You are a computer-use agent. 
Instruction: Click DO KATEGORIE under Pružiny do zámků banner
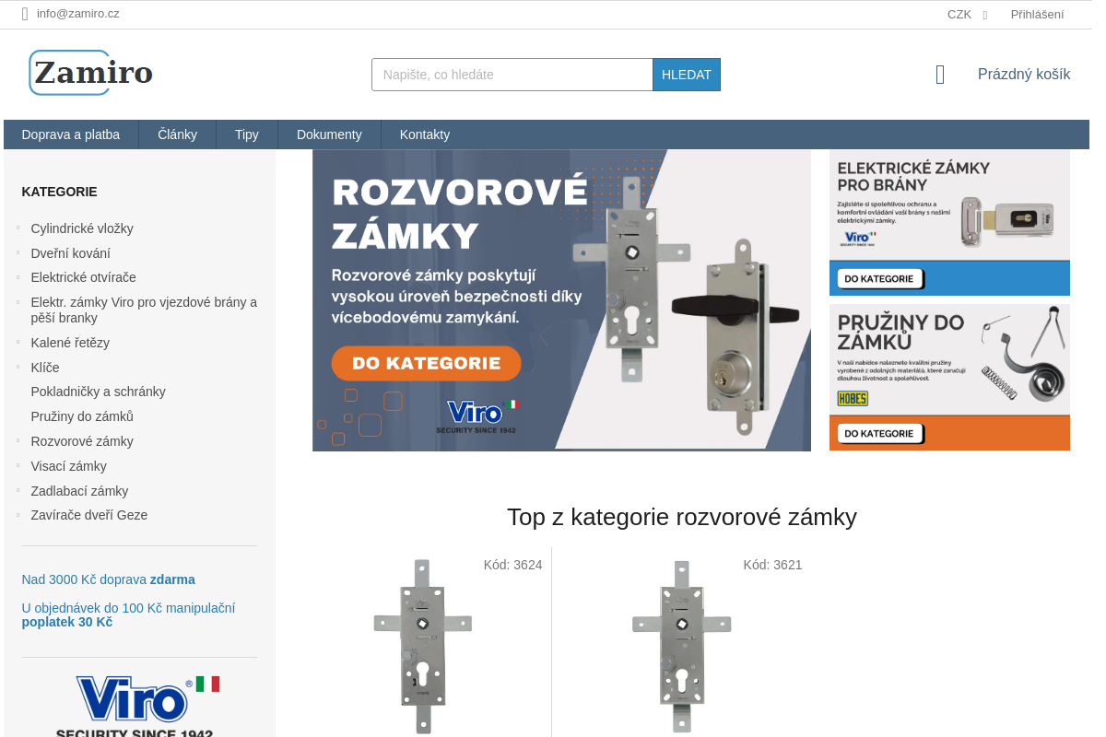tap(879, 433)
